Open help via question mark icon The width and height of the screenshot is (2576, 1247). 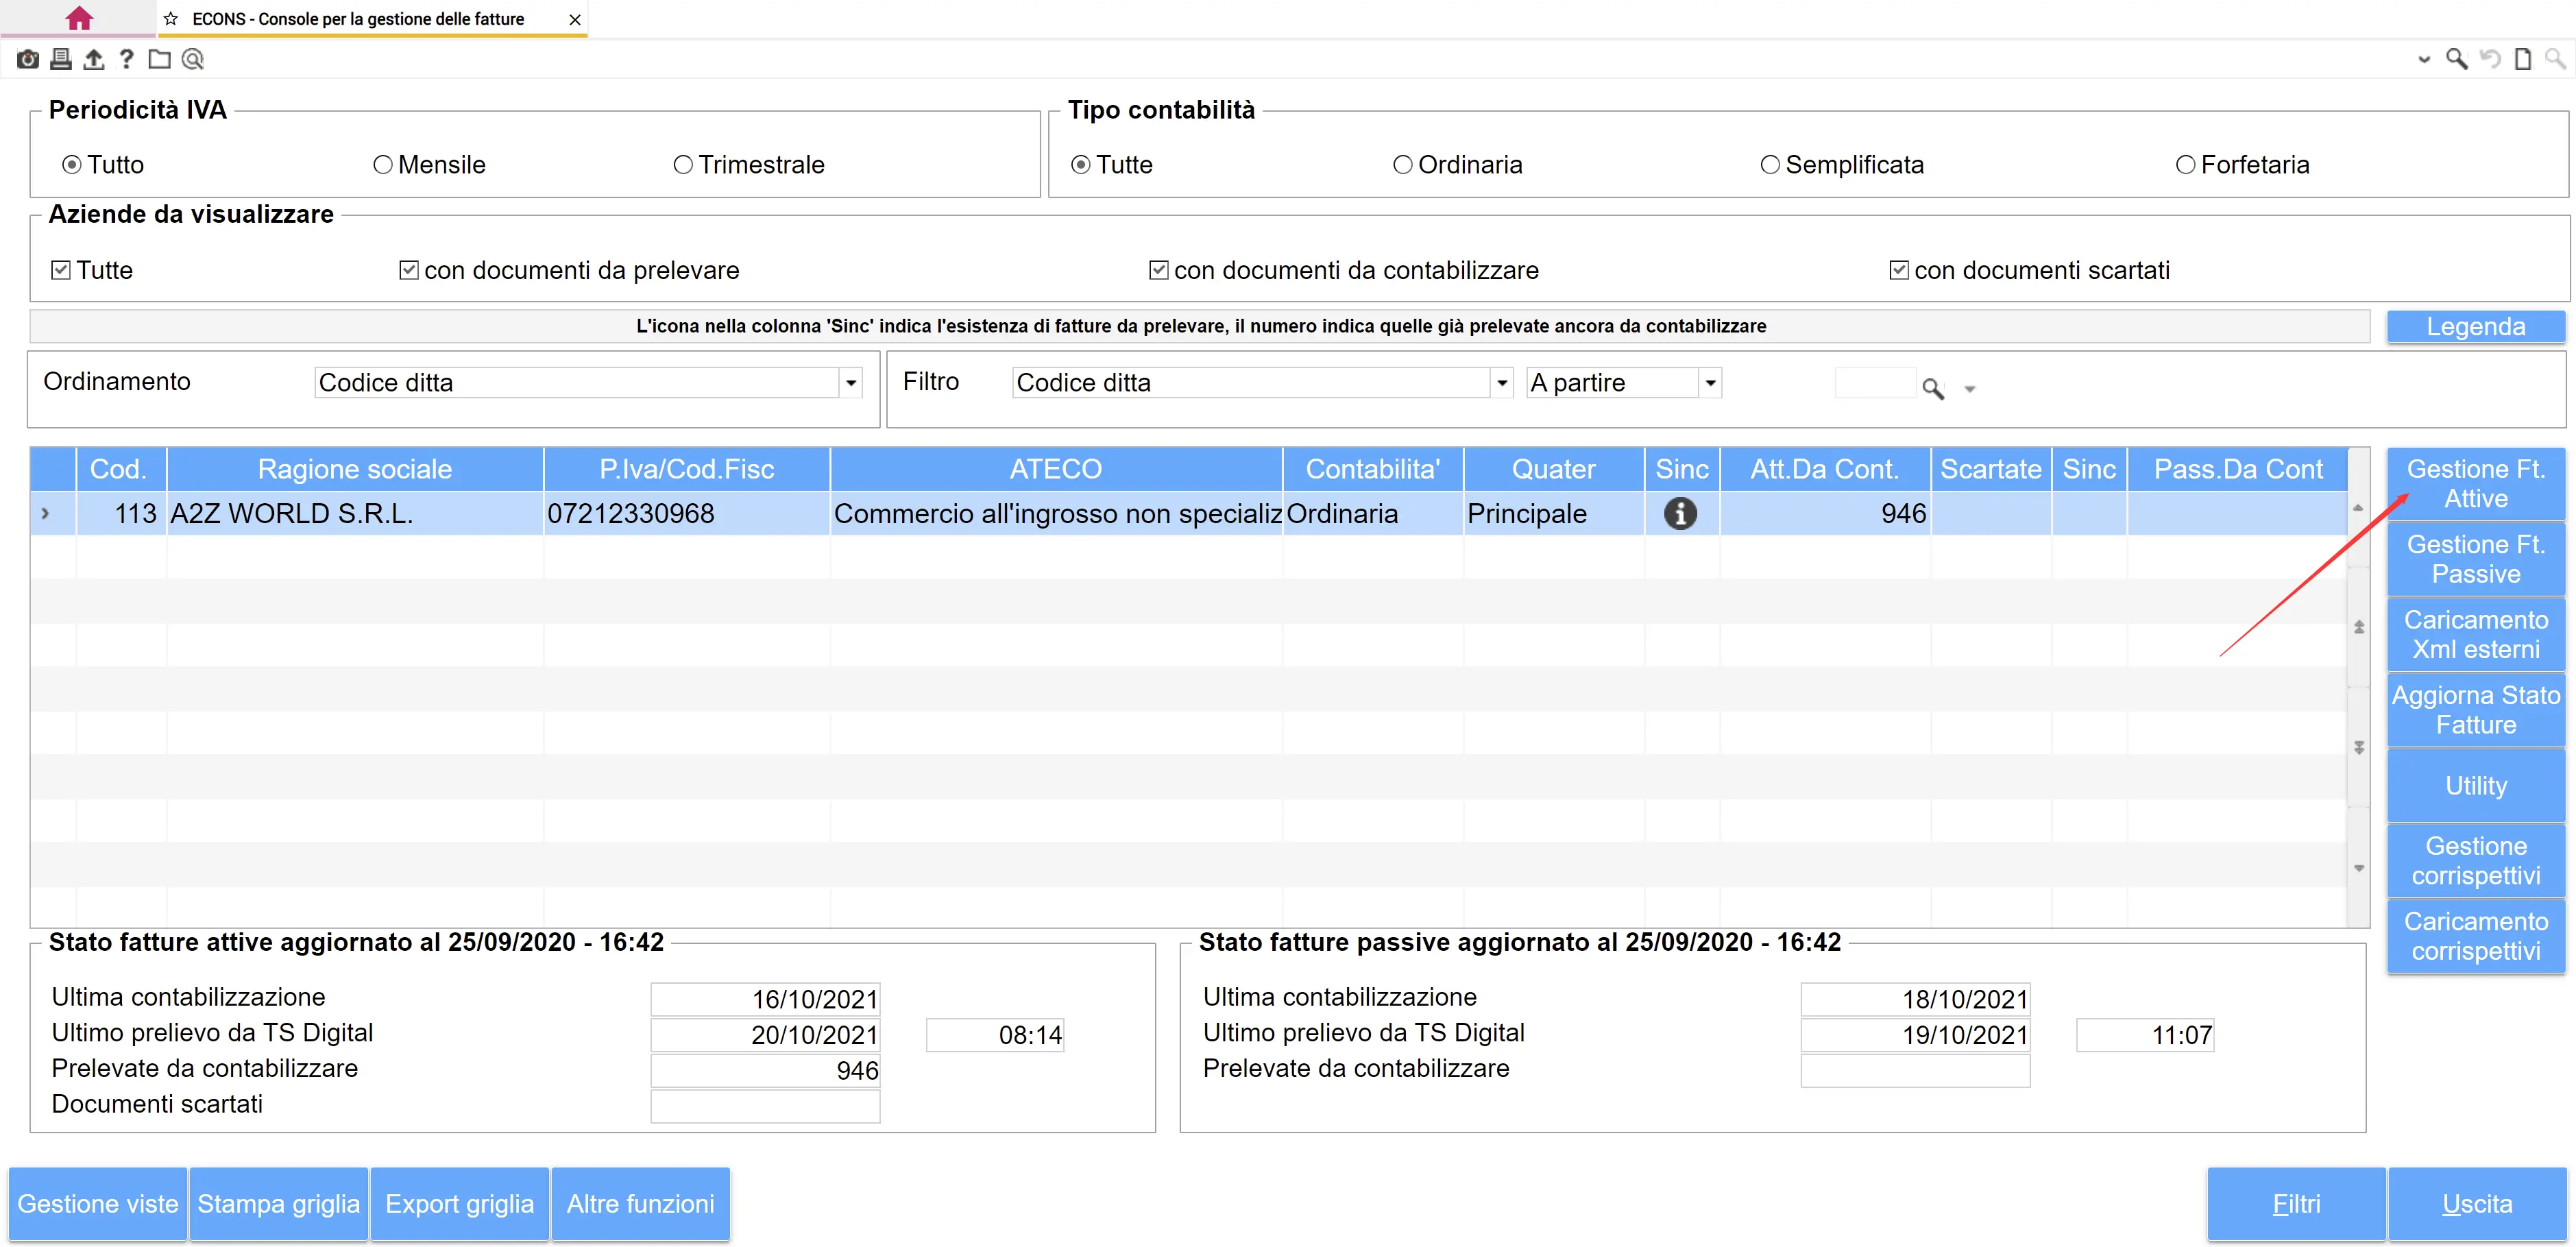pyautogui.click(x=126, y=60)
